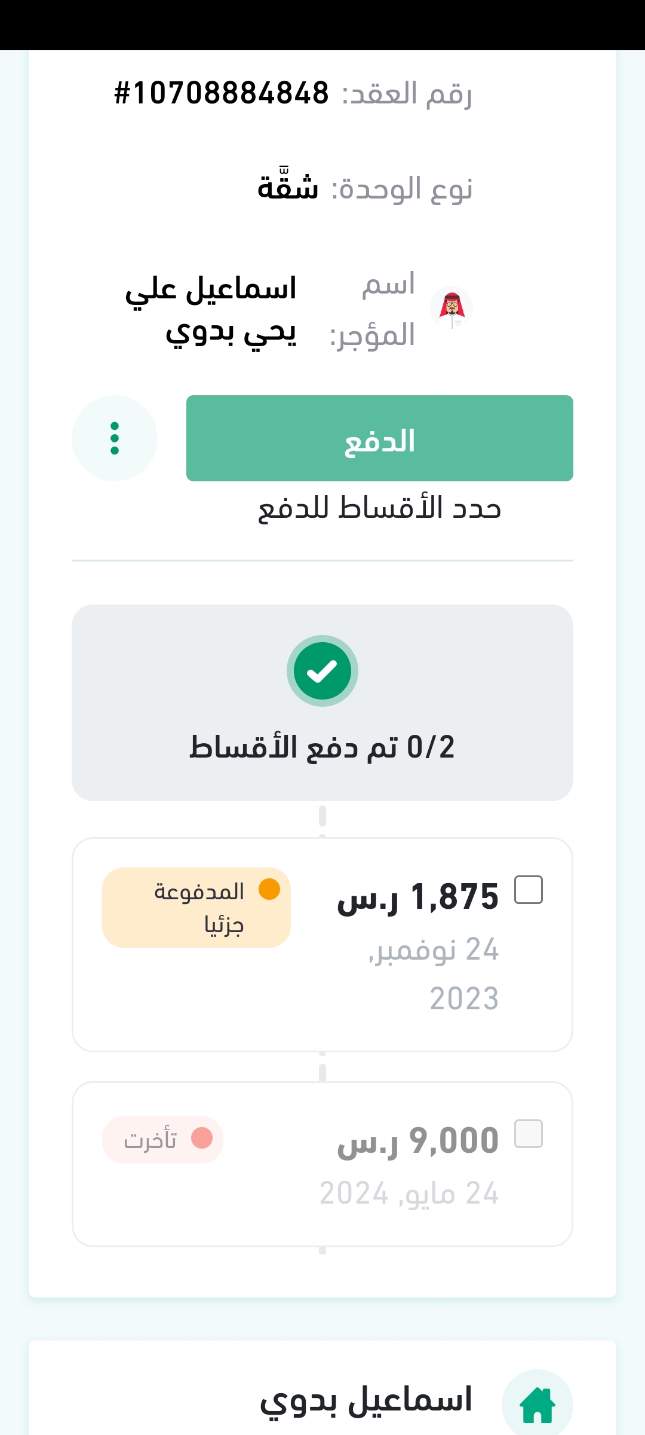The height and width of the screenshot is (1435, 645).
Task: Tap the شقة unit type value
Action: tap(288, 188)
